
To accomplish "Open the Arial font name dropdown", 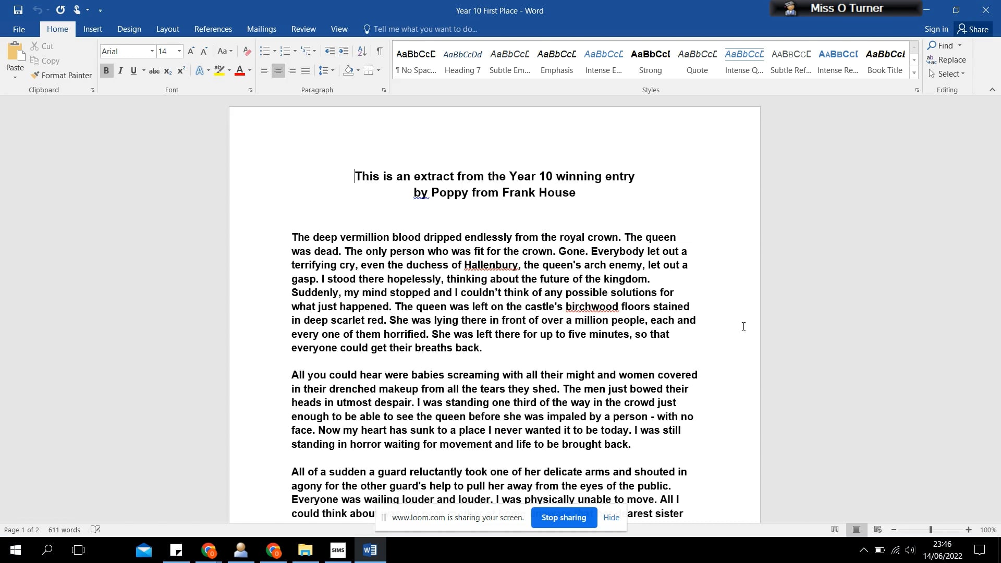I will click(x=152, y=51).
